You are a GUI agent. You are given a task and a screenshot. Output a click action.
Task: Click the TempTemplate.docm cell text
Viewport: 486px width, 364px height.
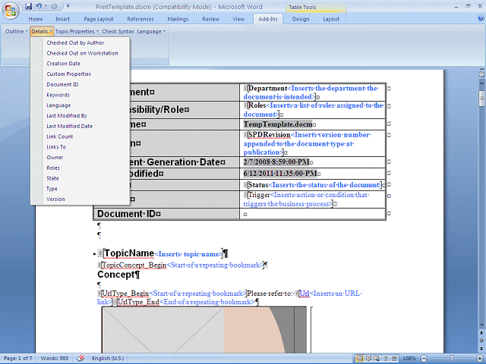click(278, 124)
